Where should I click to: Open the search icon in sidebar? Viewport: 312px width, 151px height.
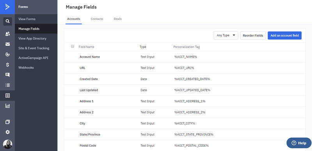click(7, 21)
